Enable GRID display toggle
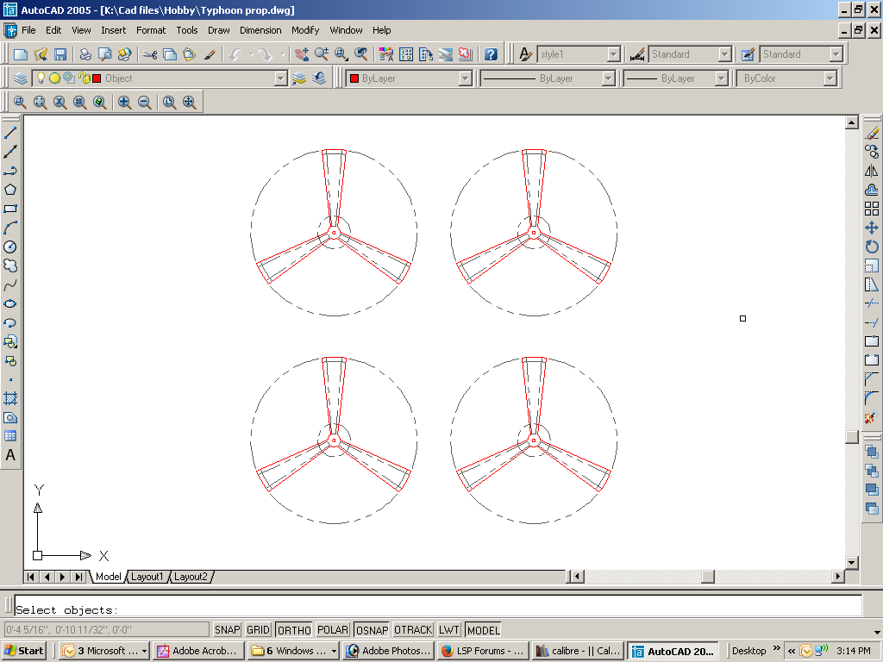The image size is (883, 662). [x=259, y=630]
